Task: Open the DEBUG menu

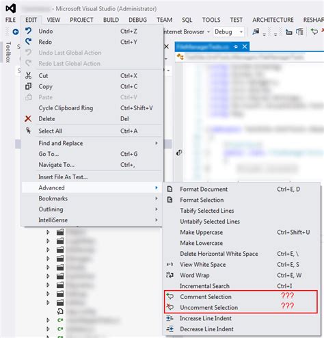Action: [137, 20]
